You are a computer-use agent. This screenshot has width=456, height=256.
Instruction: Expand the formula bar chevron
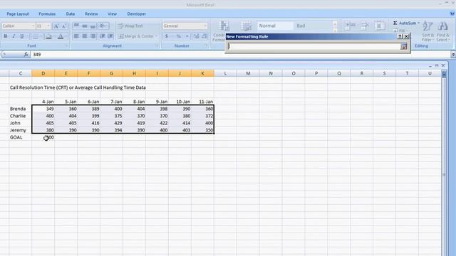[x=453, y=54]
